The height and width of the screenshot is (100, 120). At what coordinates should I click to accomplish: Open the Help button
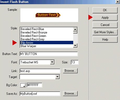tap(105, 40)
